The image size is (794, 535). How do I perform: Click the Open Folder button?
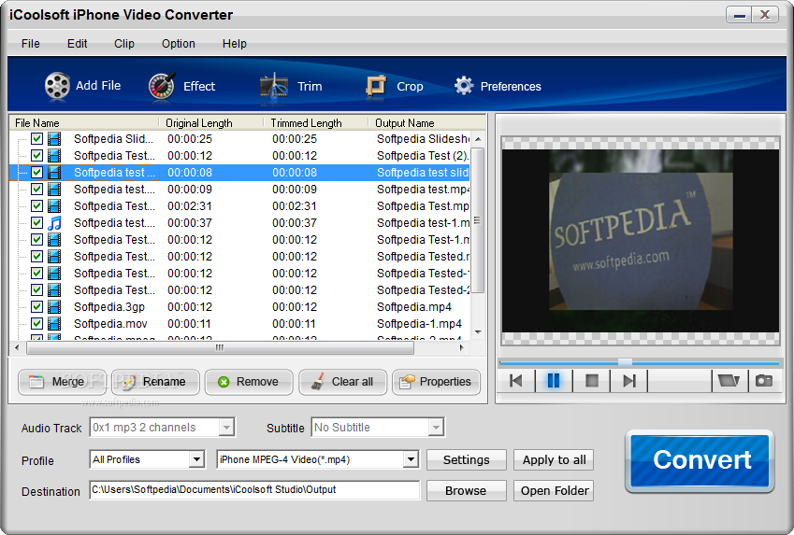click(554, 490)
